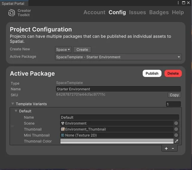
Task: Open the Thumbnail Color swatch
Action: [x=117, y=141]
